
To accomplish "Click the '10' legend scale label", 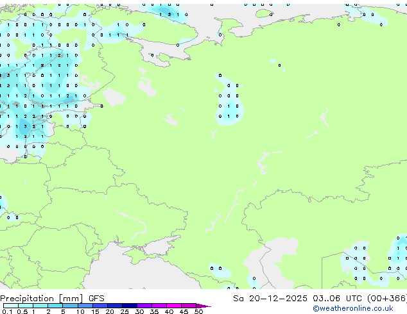I will pos(80,311).
